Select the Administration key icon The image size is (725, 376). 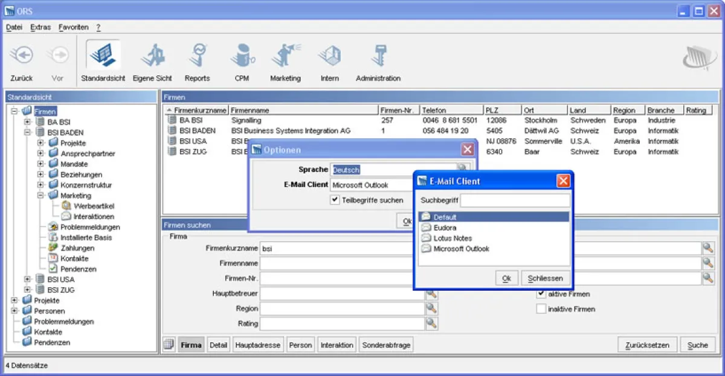378,57
